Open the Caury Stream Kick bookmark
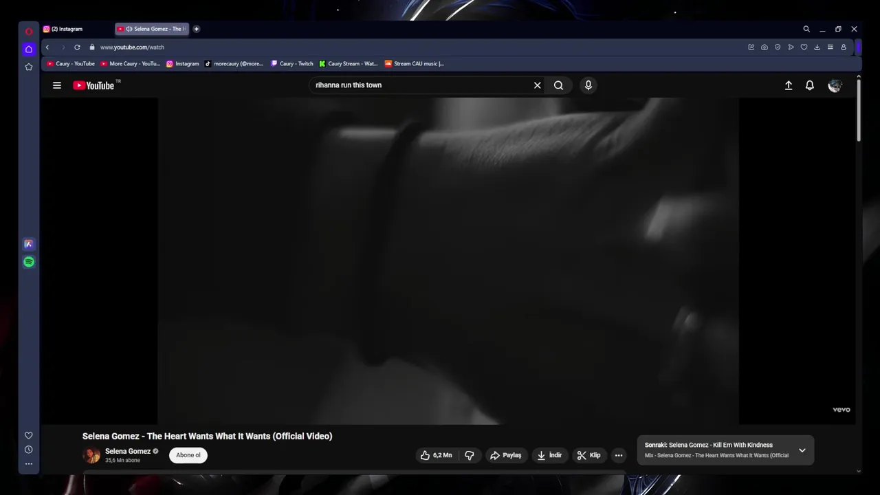Image resolution: width=880 pixels, height=495 pixels. (x=349, y=64)
